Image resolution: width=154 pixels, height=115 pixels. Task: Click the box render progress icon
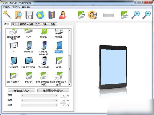coord(124,15)
